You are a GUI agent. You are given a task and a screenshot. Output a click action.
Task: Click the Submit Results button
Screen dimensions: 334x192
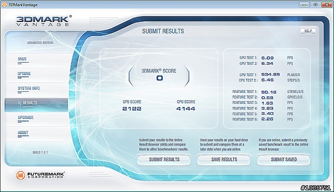click(164, 160)
